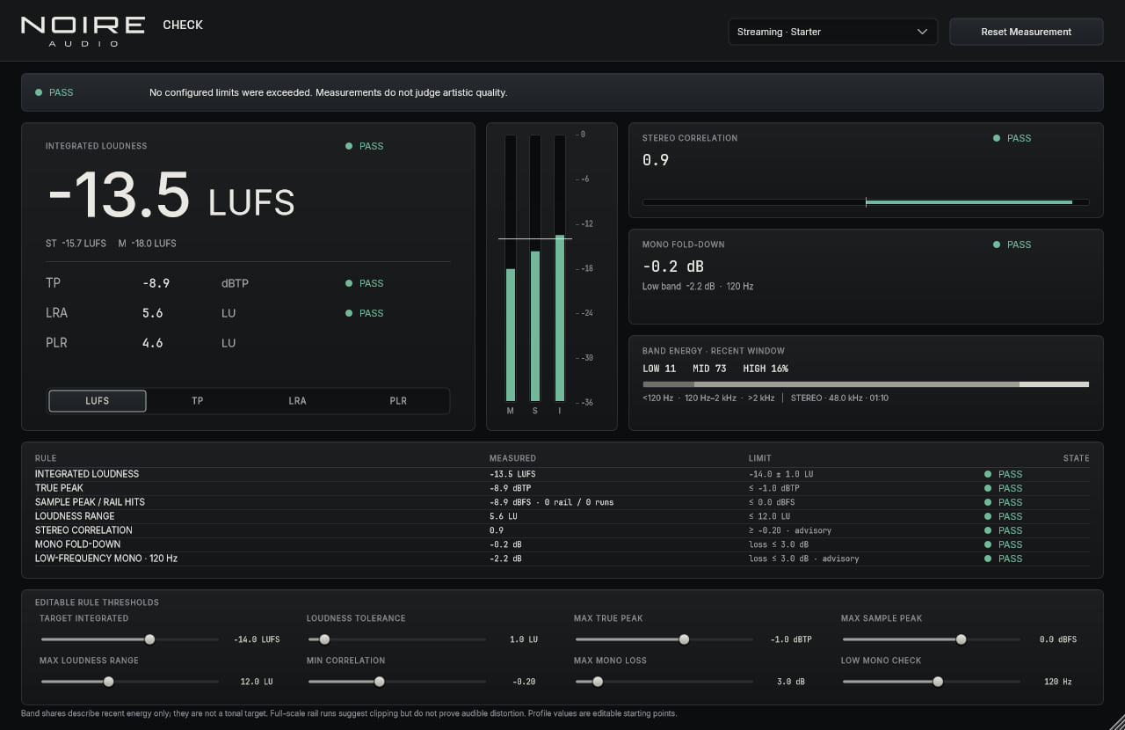Image resolution: width=1125 pixels, height=730 pixels.
Task: Click the Max Loudness Range slider handle
Action: pos(109,682)
